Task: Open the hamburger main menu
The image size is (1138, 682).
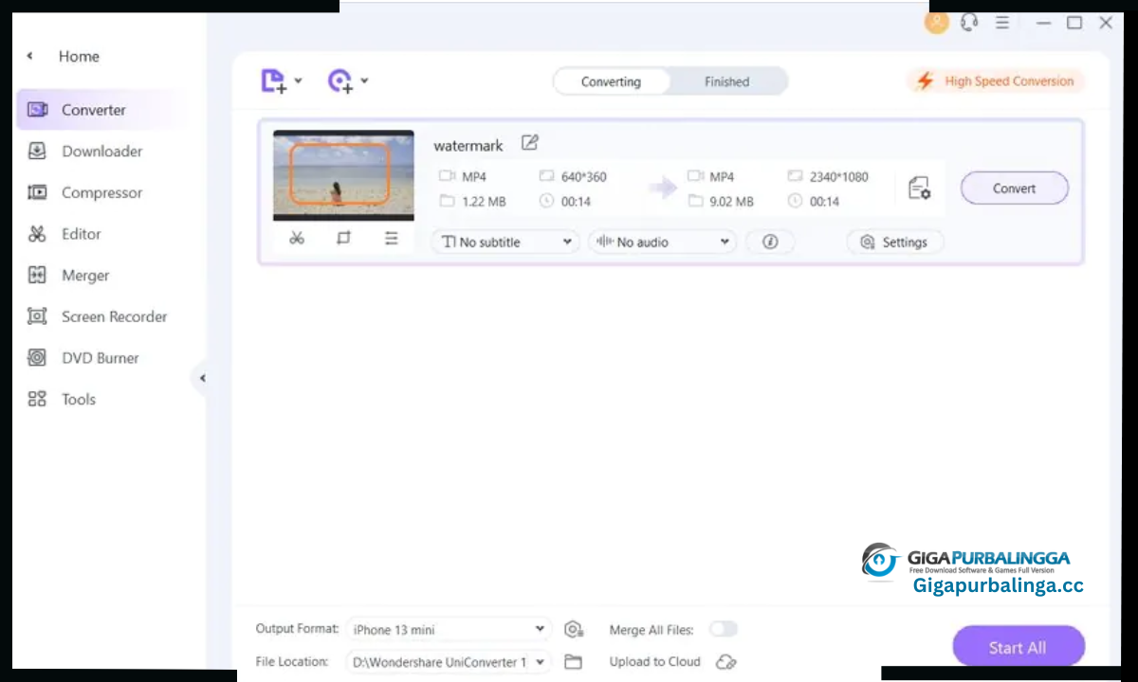Action: [x=1002, y=23]
